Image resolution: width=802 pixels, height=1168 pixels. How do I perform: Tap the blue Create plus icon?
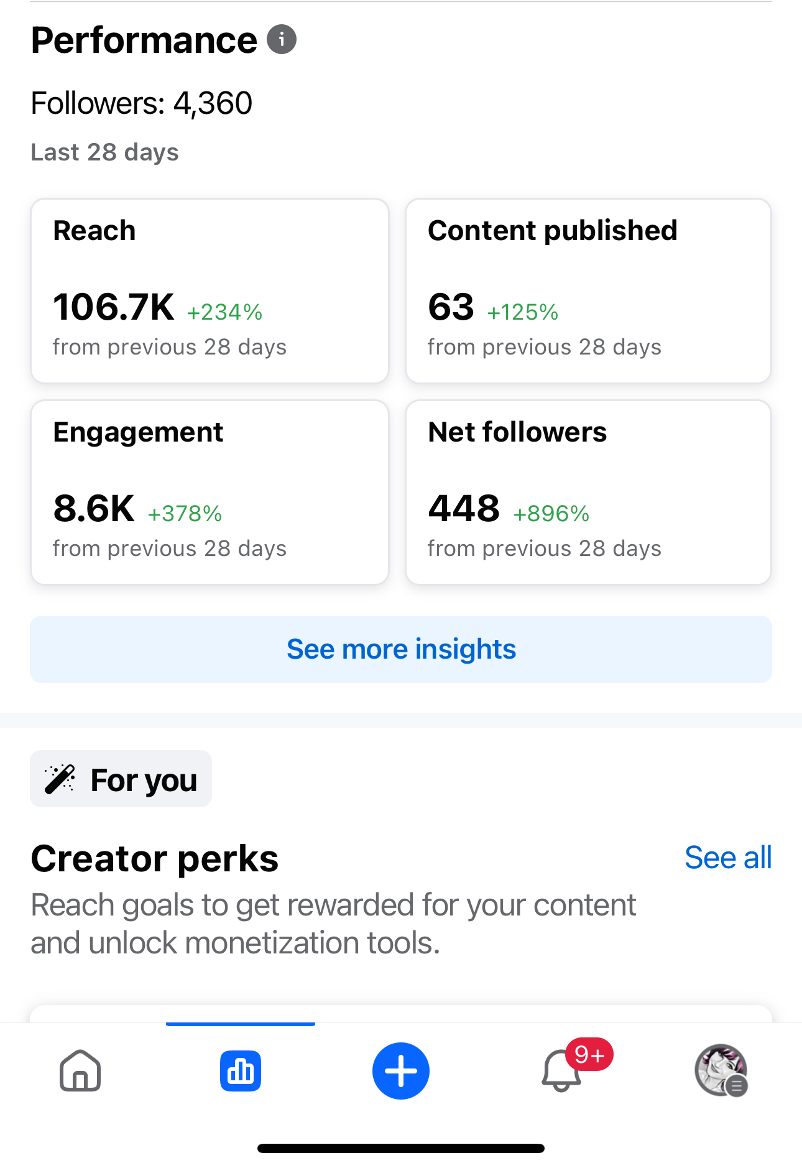point(401,1071)
